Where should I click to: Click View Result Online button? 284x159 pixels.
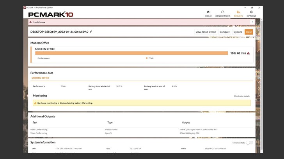206,32
